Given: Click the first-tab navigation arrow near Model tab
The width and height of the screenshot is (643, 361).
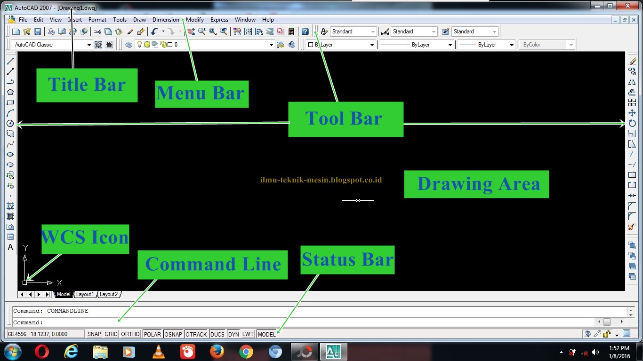Looking at the screenshot, I should point(21,294).
